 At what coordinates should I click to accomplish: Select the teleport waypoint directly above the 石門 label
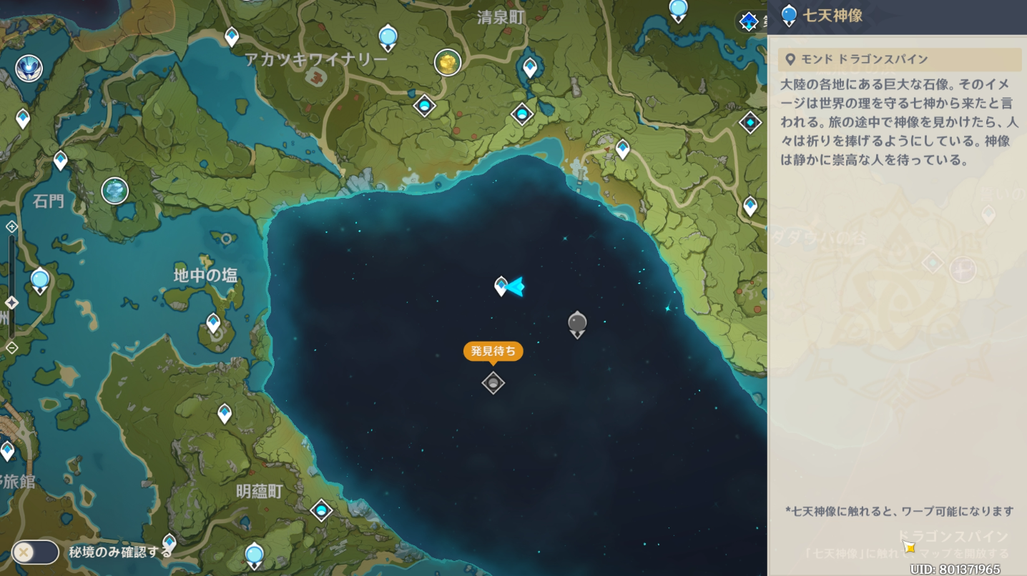click(61, 160)
